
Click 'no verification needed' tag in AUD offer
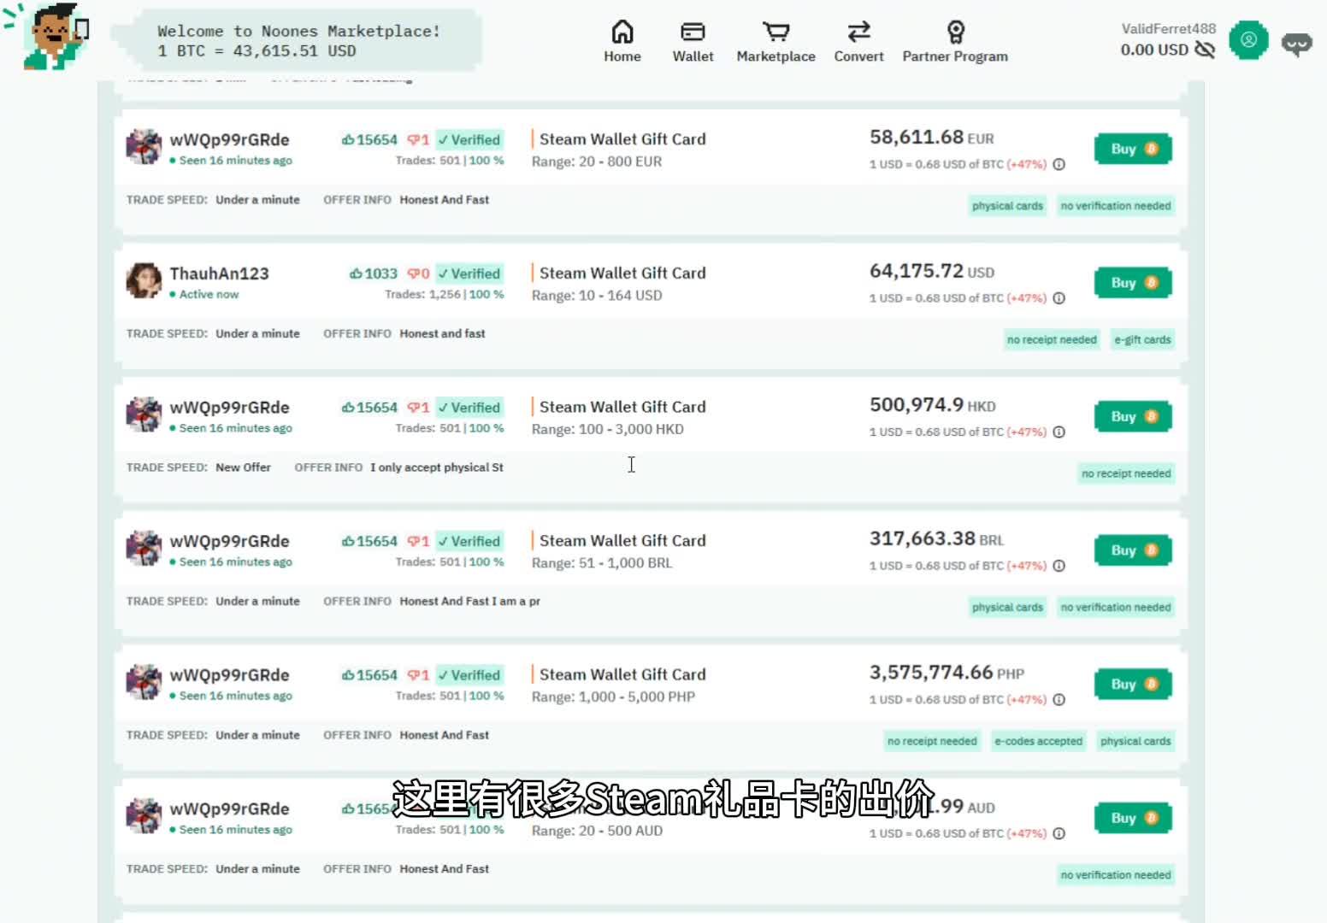pyautogui.click(x=1116, y=875)
